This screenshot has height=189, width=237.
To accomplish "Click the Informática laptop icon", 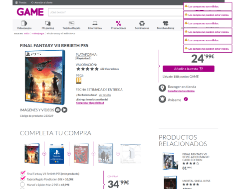I will click(95, 23).
